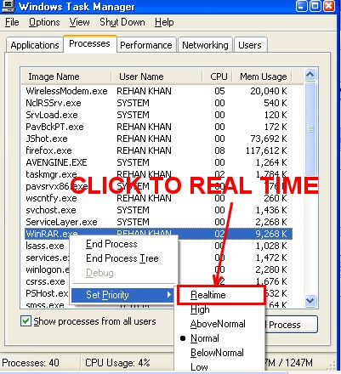Expand the Set Priority submenu

pos(122,295)
